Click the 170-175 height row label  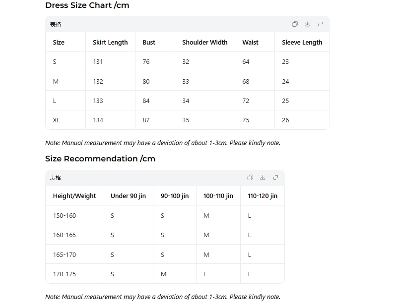[65, 274]
